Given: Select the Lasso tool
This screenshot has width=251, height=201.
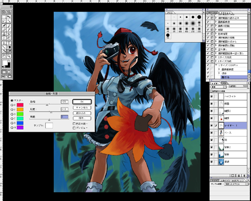Looking at the screenshot, I should click(4, 21).
